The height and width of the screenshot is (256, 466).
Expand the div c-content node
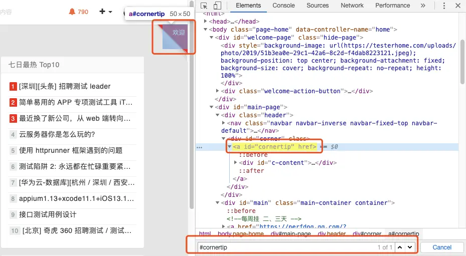click(x=235, y=162)
